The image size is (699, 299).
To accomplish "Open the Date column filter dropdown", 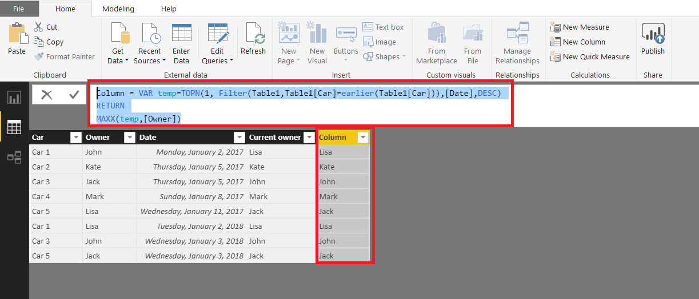I will 239,137.
